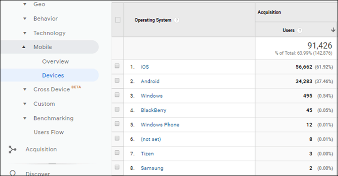The height and width of the screenshot is (176, 338).
Task: Click the Users column help icon
Action: [x=300, y=30]
